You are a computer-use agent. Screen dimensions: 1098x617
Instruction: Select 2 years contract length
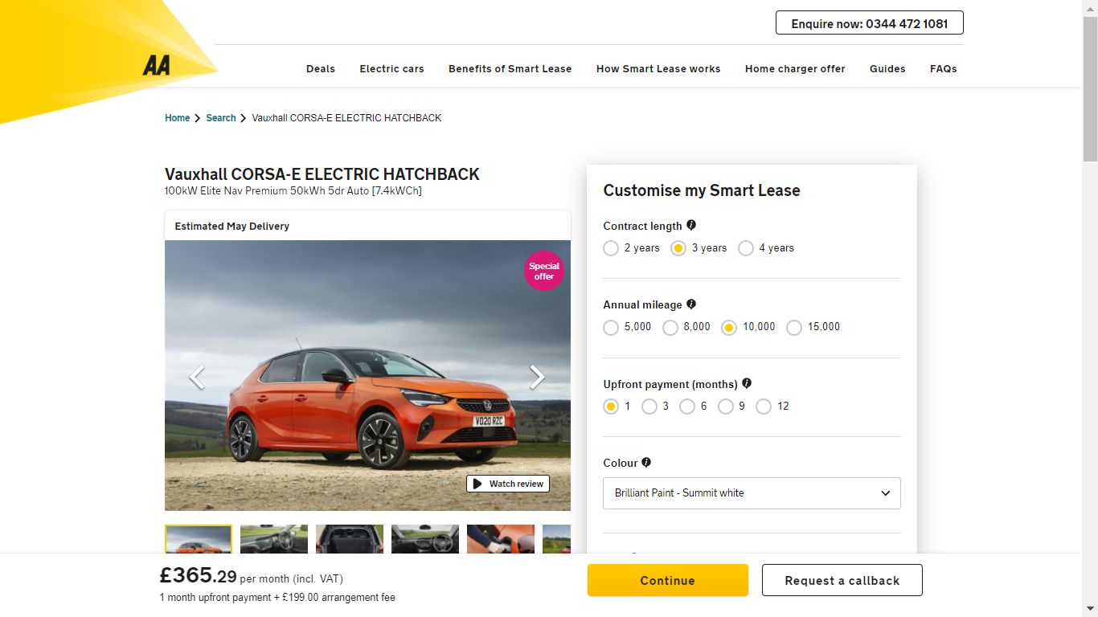pos(611,248)
